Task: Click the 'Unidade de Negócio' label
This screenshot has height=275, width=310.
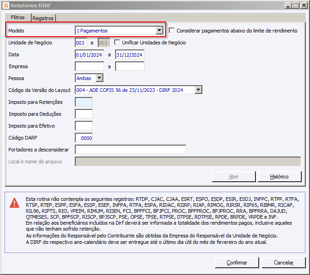Action: [x=30, y=43]
